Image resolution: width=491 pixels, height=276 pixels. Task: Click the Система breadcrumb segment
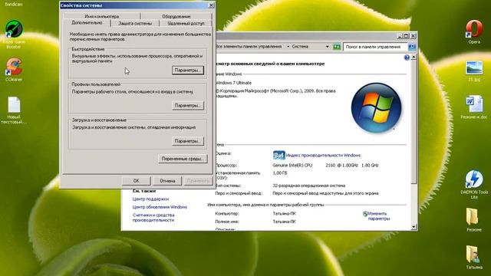pyautogui.click(x=300, y=47)
